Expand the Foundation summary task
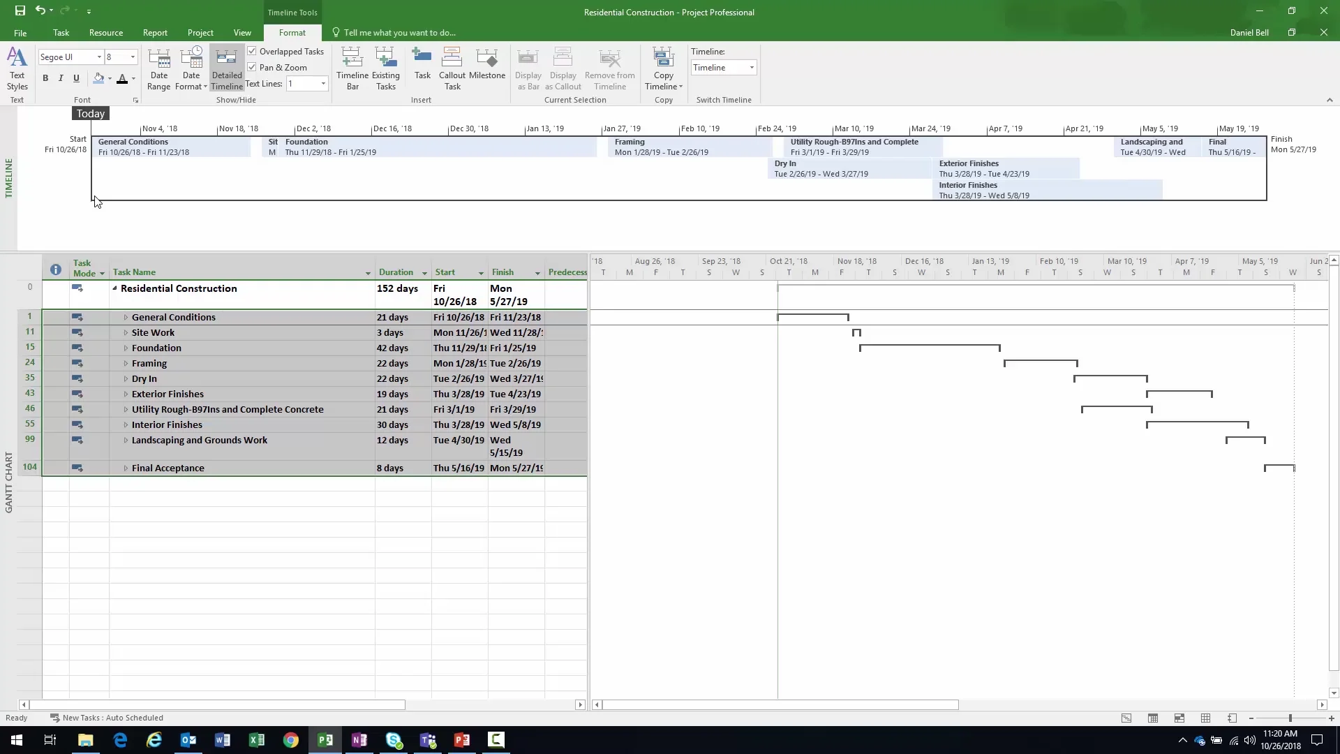1340x754 pixels. click(126, 348)
